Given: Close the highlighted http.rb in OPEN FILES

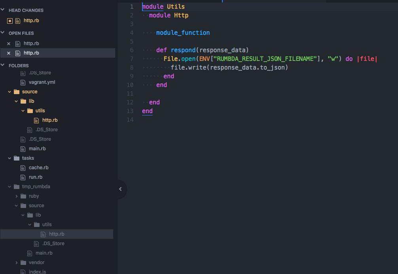Looking at the screenshot, I should pyautogui.click(x=9, y=53).
